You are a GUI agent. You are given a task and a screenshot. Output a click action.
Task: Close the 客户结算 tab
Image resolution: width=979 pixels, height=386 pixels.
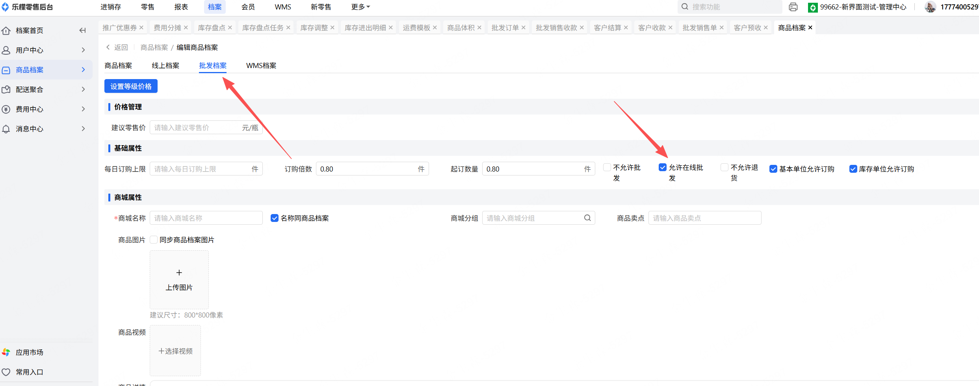point(626,28)
